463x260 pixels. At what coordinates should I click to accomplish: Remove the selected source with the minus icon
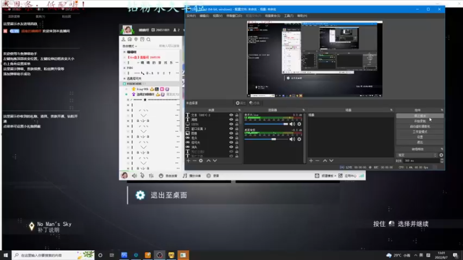(x=194, y=161)
